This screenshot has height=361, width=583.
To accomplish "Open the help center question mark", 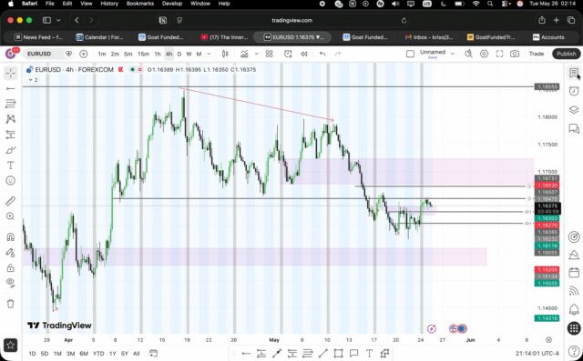I will pyautogui.click(x=574, y=350).
